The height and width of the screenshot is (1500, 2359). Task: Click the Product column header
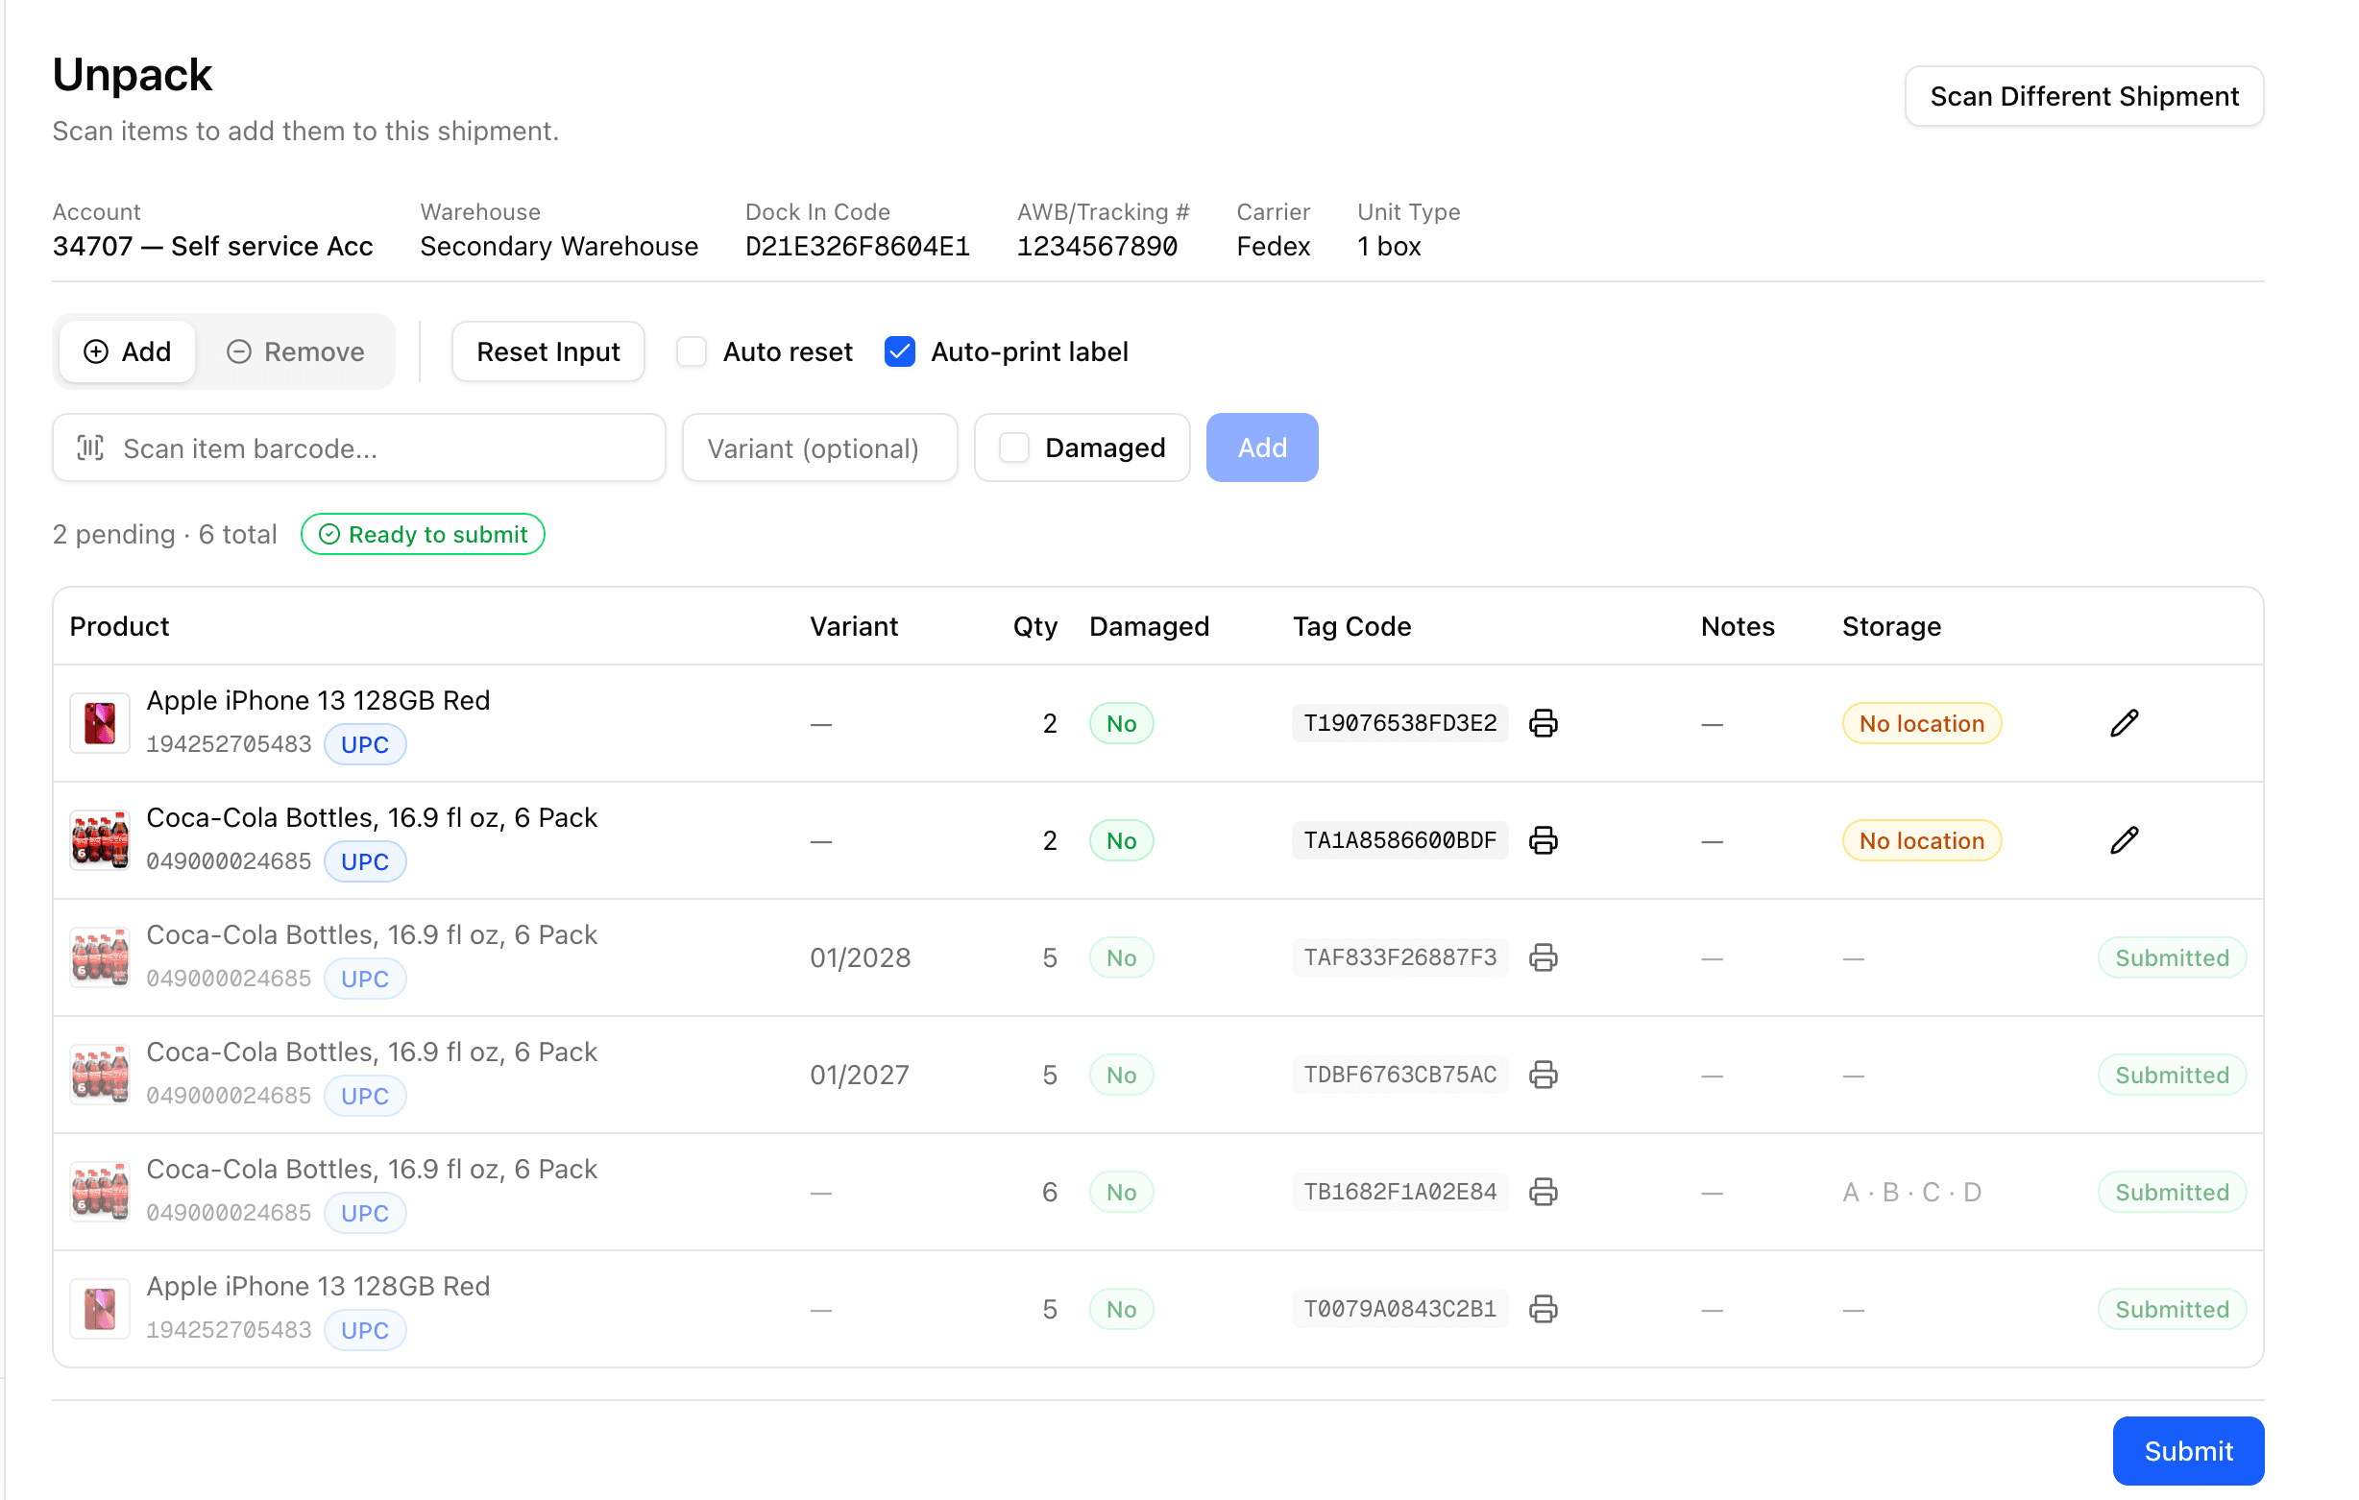click(119, 626)
